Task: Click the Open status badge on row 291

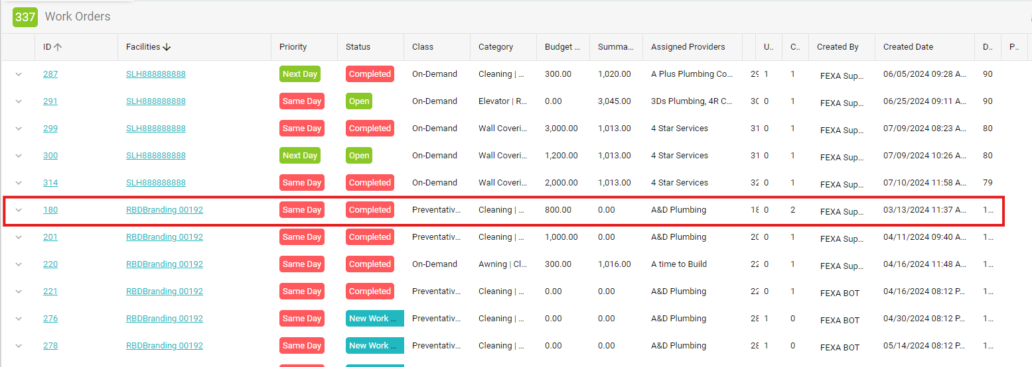Action: (359, 101)
